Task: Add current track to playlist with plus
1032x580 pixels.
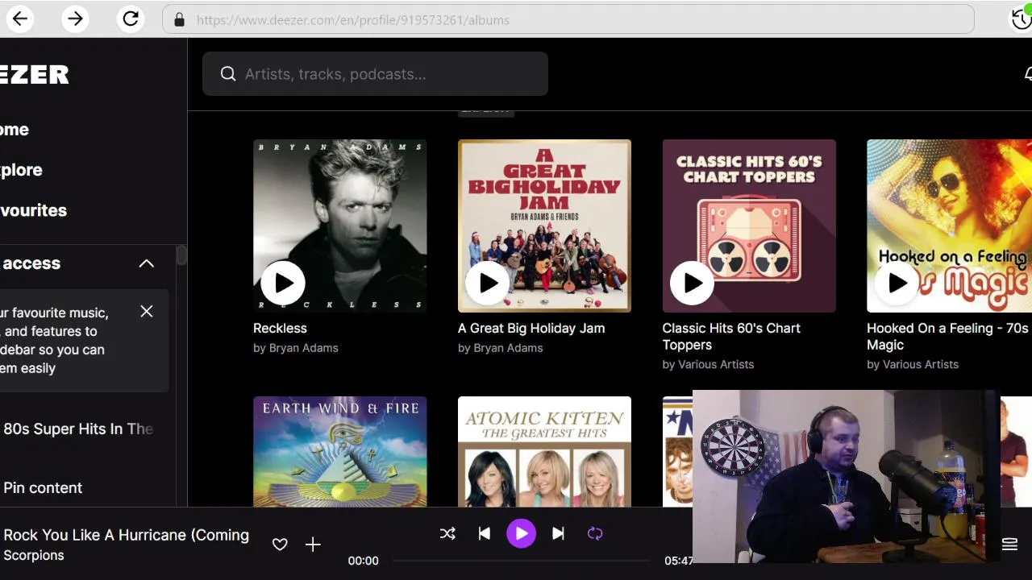Action: coord(313,545)
